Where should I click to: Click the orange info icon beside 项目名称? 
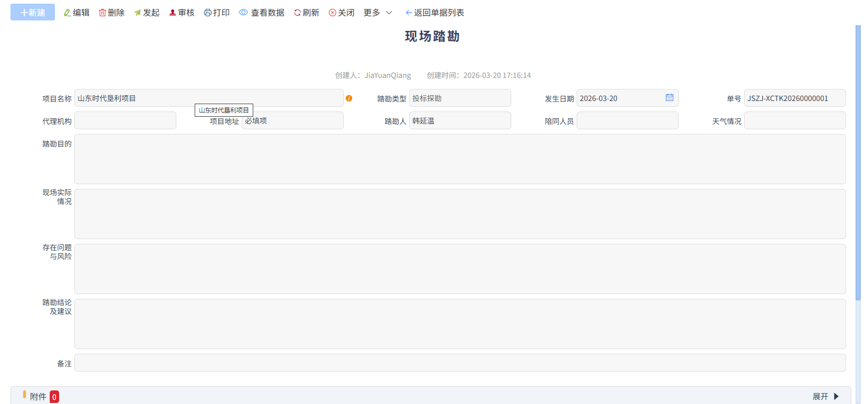[x=349, y=98]
